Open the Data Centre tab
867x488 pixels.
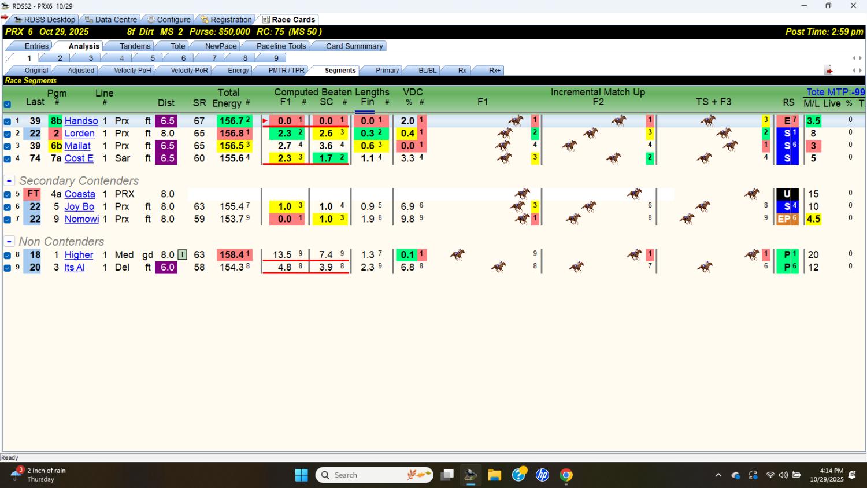[111, 19]
